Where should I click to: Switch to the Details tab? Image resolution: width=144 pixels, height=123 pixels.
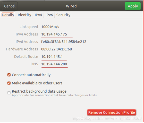pos(8,15)
